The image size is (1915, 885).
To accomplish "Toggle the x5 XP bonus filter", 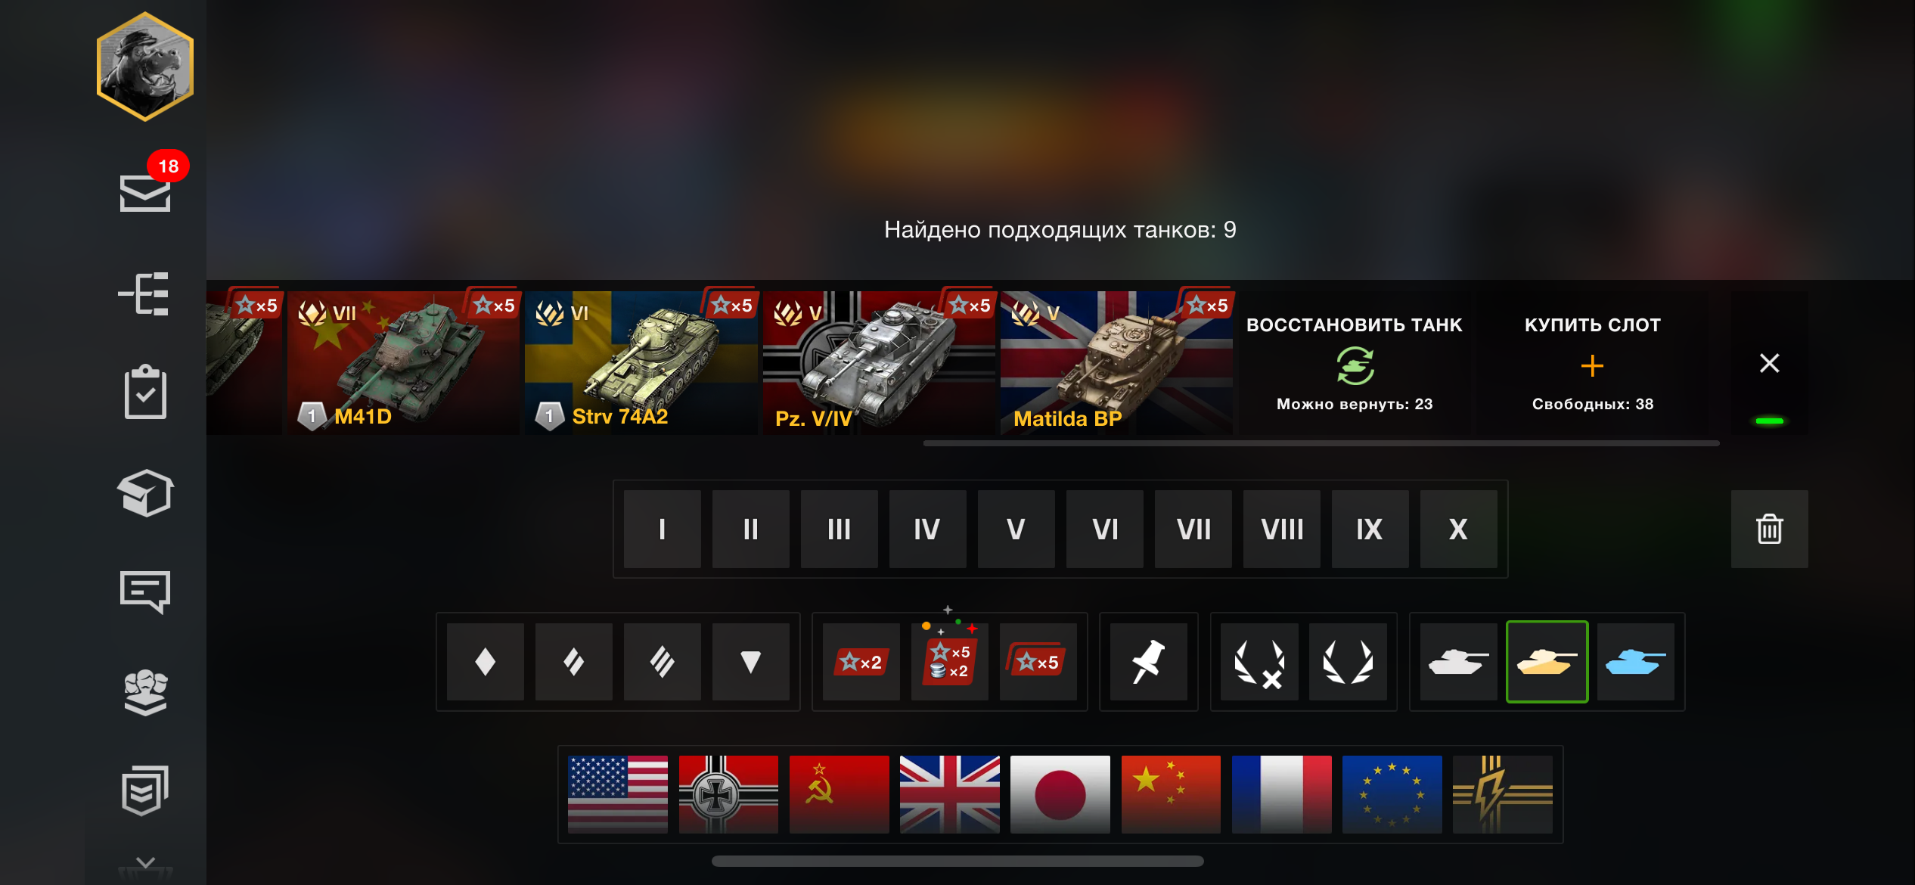I will (x=1038, y=662).
